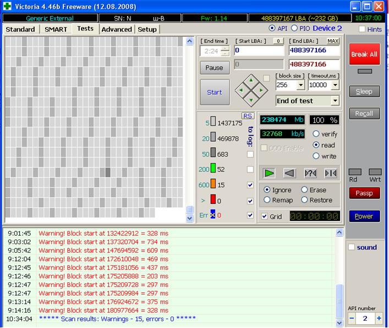Click the Sleep button

coord(364,91)
